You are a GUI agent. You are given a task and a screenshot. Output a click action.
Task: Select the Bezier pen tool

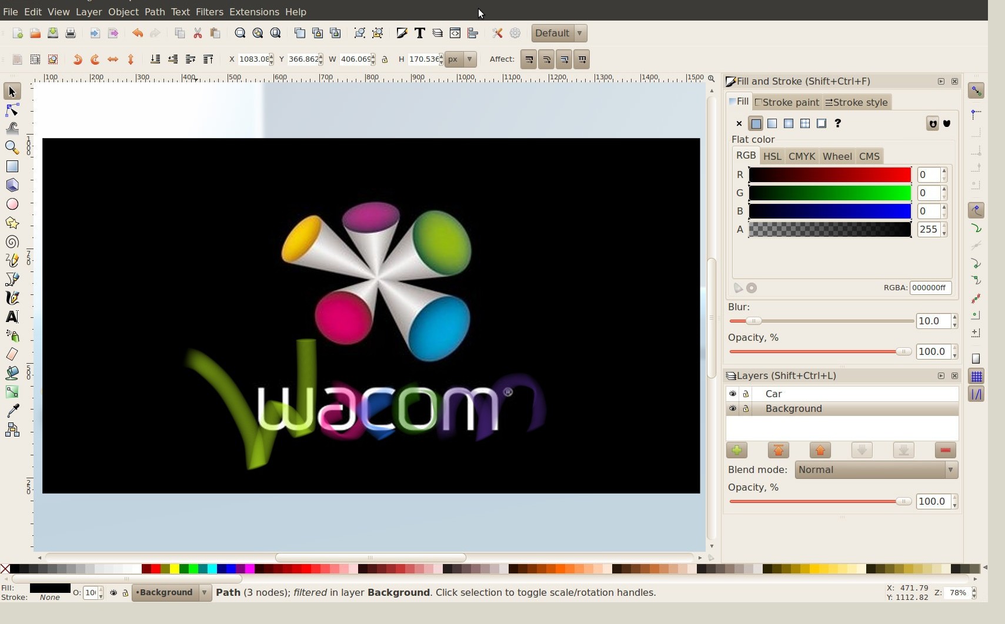pos(12,279)
